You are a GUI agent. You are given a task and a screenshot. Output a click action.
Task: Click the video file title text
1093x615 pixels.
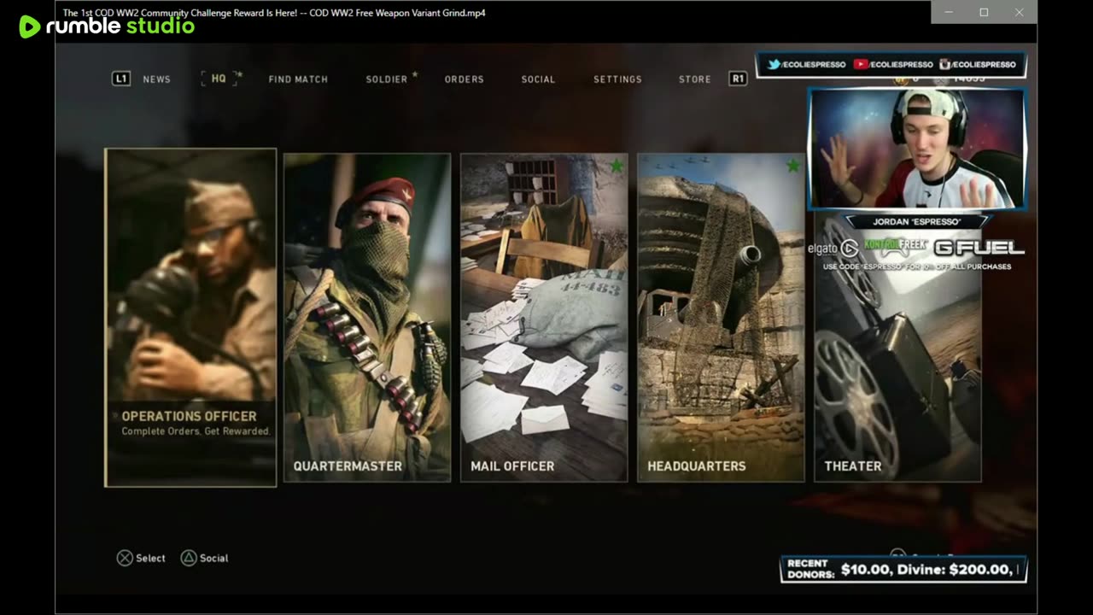274,13
